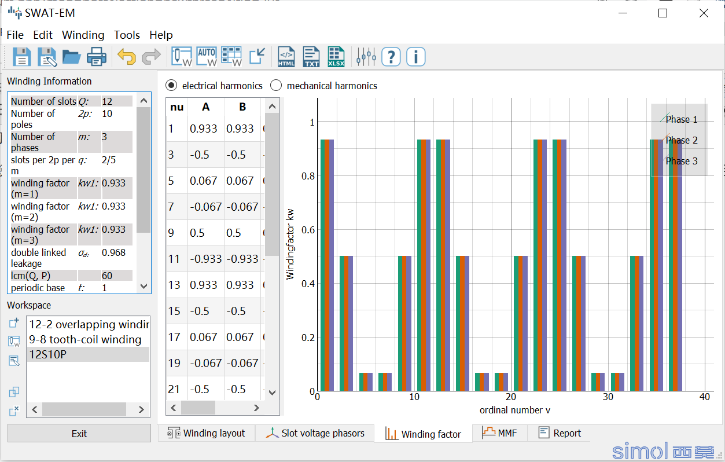Image resolution: width=725 pixels, height=462 pixels.
Task: Open automatic winding generator icon
Action: pos(207,57)
